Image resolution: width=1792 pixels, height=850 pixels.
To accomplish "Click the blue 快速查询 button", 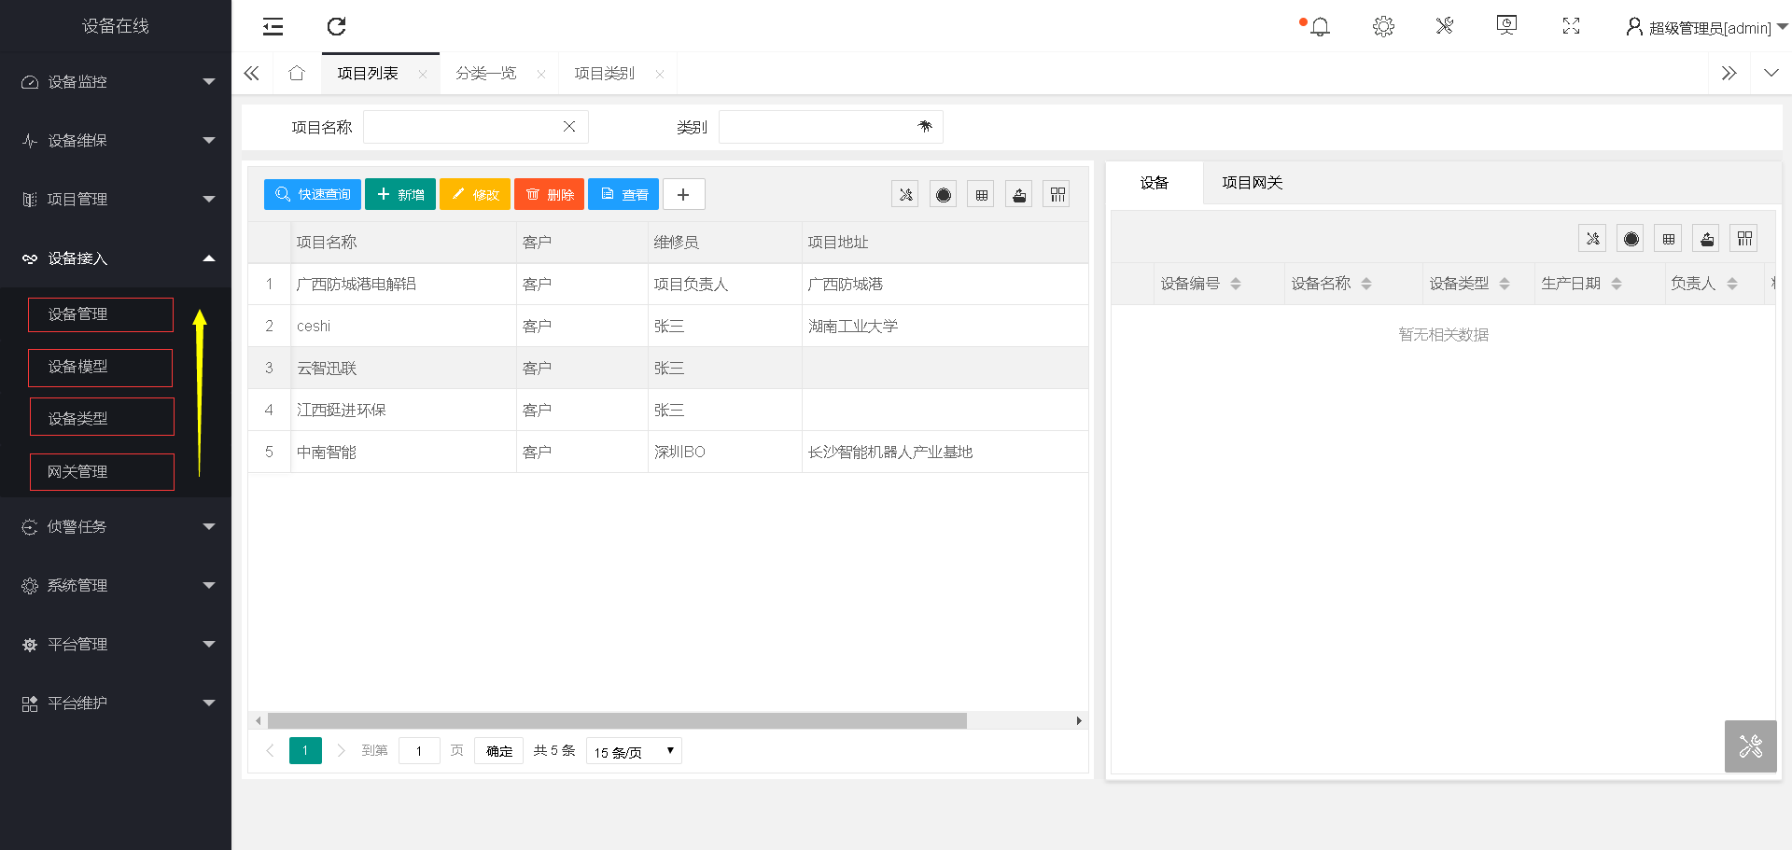I will 313,194.
